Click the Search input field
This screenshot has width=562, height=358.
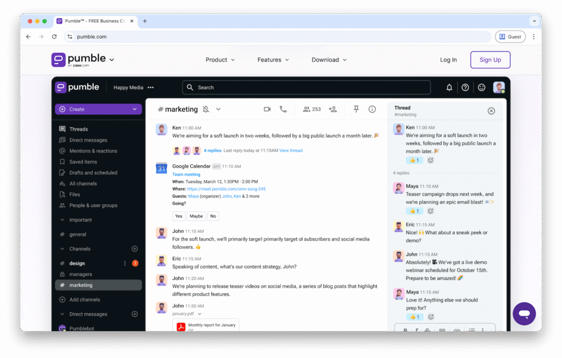[306, 87]
